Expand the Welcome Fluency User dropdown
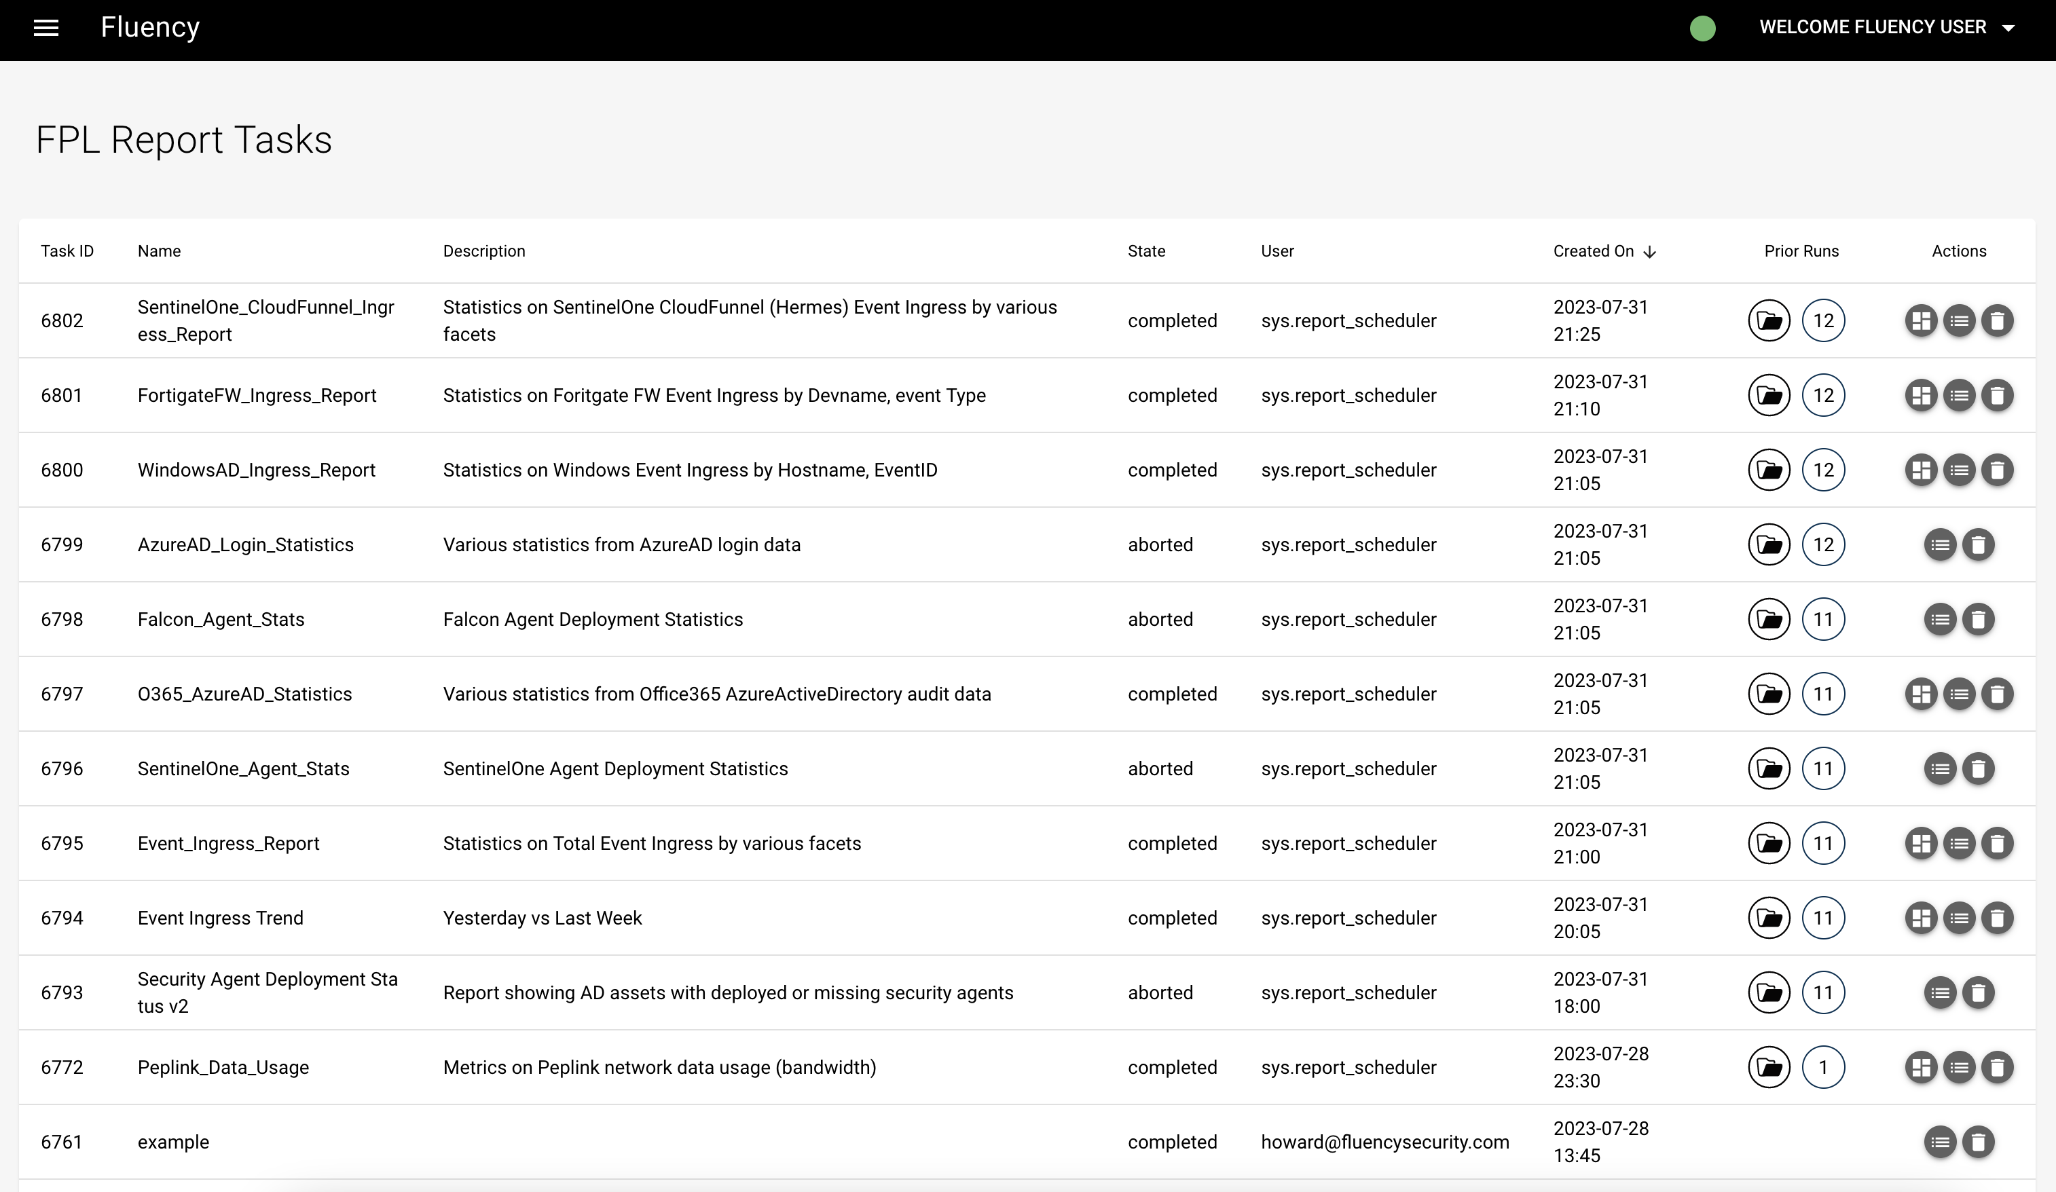Viewport: 2056px width, 1192px height. pyautogui.click(x=1886, y=28)
